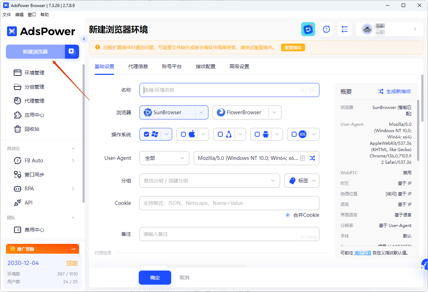Image resolution: width=428 pixels, height=292 pixels.
Task: Toggle the Windows operating system checkbox
Action: coord(147,134)
